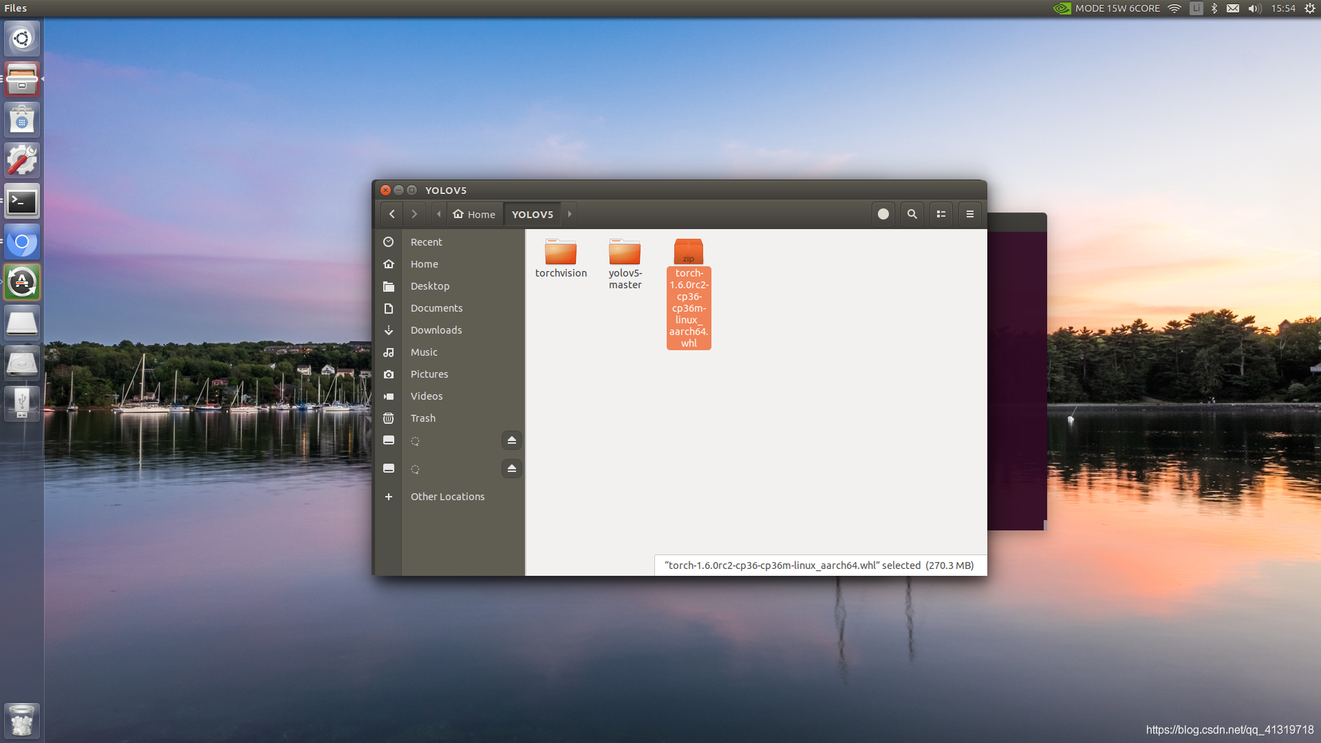The image size is (1321, 743).
Task: Select the torchvision folder
Action: click(561, 252)
